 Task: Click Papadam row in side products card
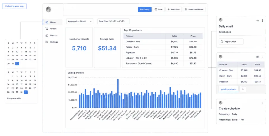[241, 82]
